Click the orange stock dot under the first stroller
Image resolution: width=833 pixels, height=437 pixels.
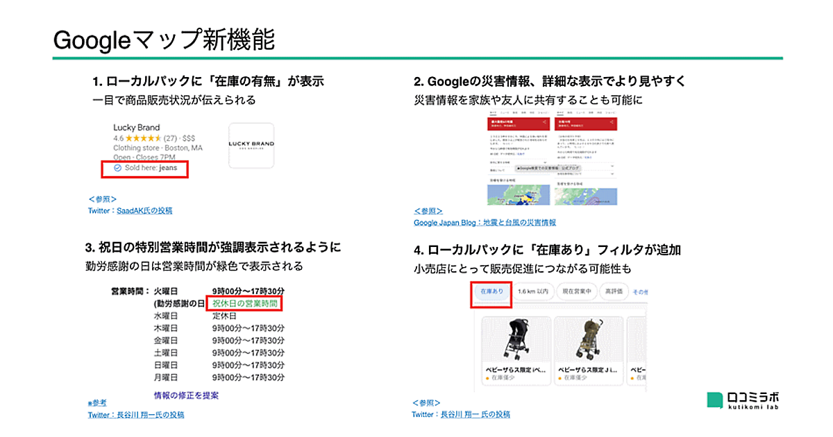coord(487,379)
